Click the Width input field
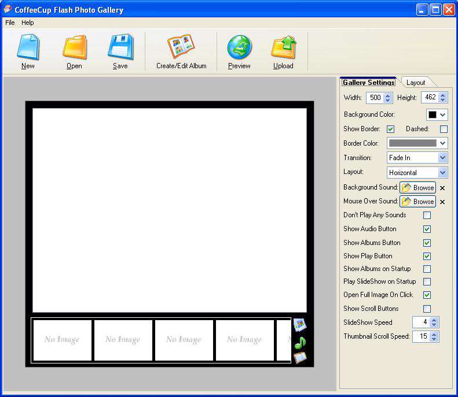The height and width of the screenshot is (397, 458). pyautogui.click(x=375, y=98)
